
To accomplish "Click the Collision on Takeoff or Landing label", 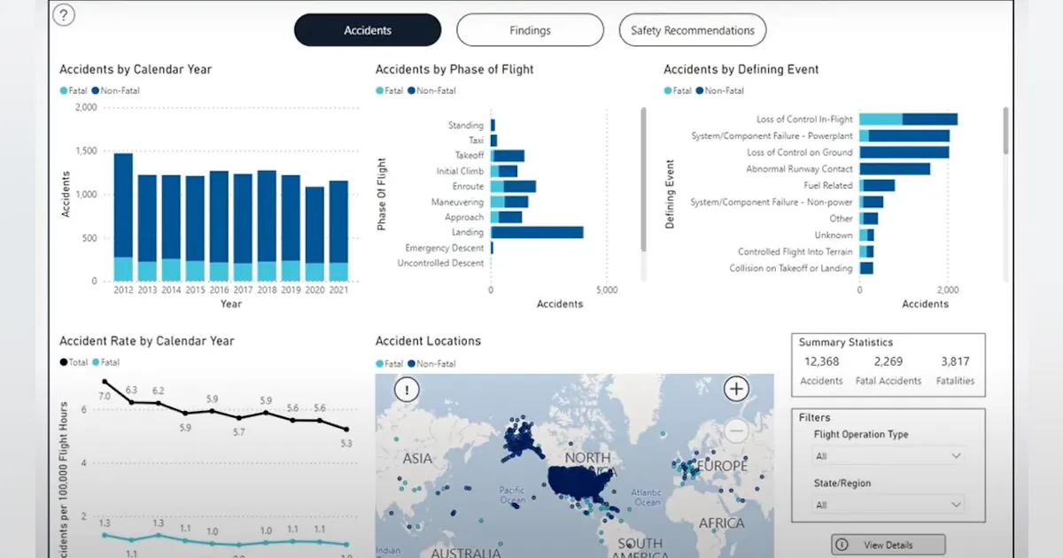I will (791, 268).
